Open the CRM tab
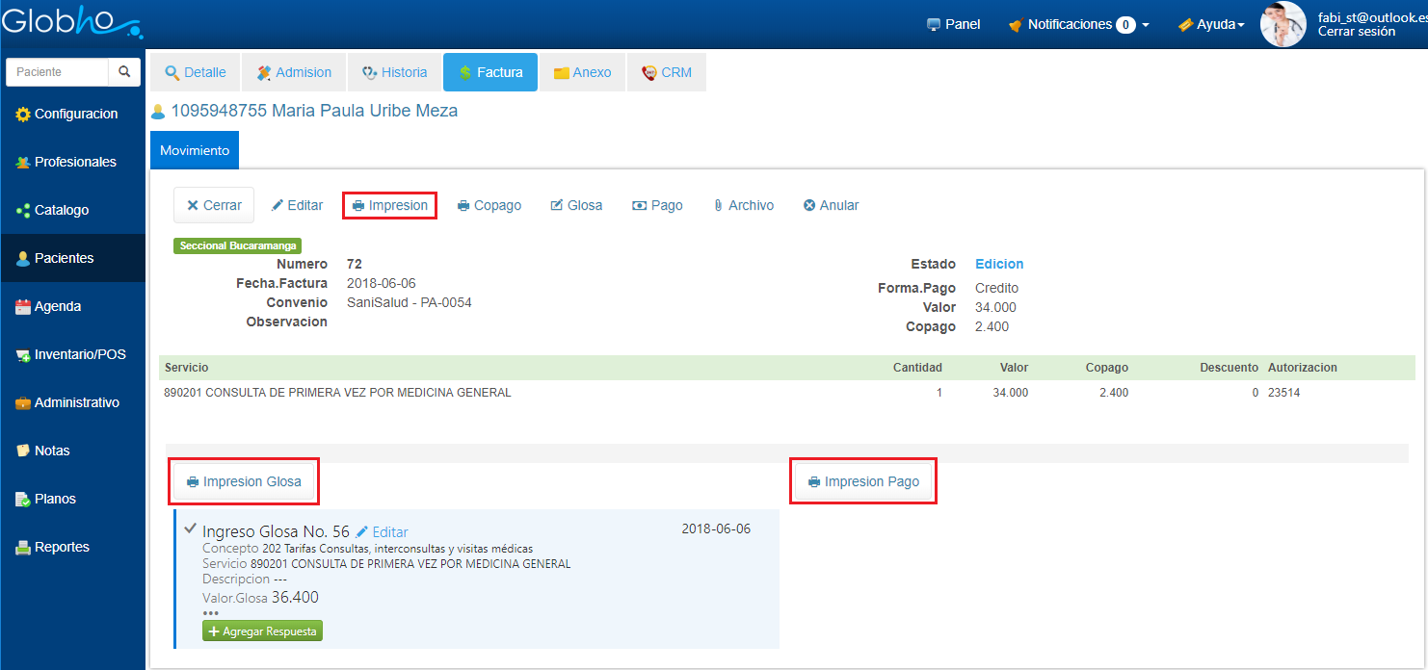 (x=666, y=72)
